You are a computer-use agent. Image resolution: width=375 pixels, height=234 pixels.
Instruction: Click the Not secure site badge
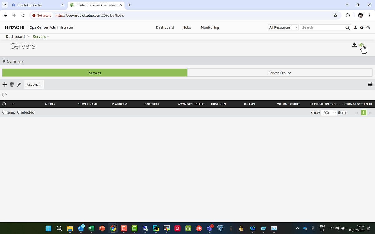(42, 15)
